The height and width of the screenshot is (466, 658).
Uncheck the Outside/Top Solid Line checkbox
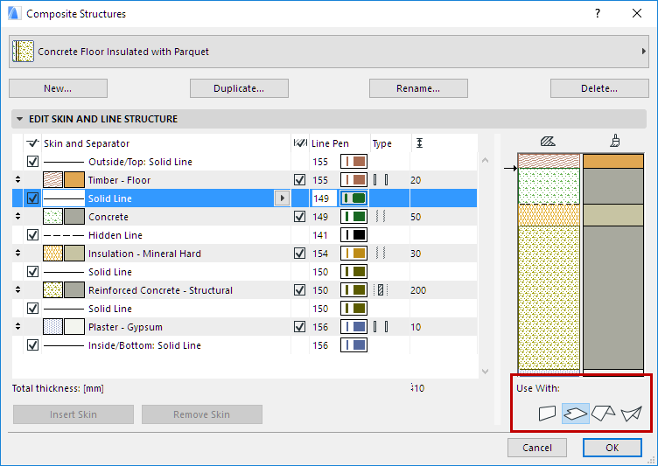[32, 162]
